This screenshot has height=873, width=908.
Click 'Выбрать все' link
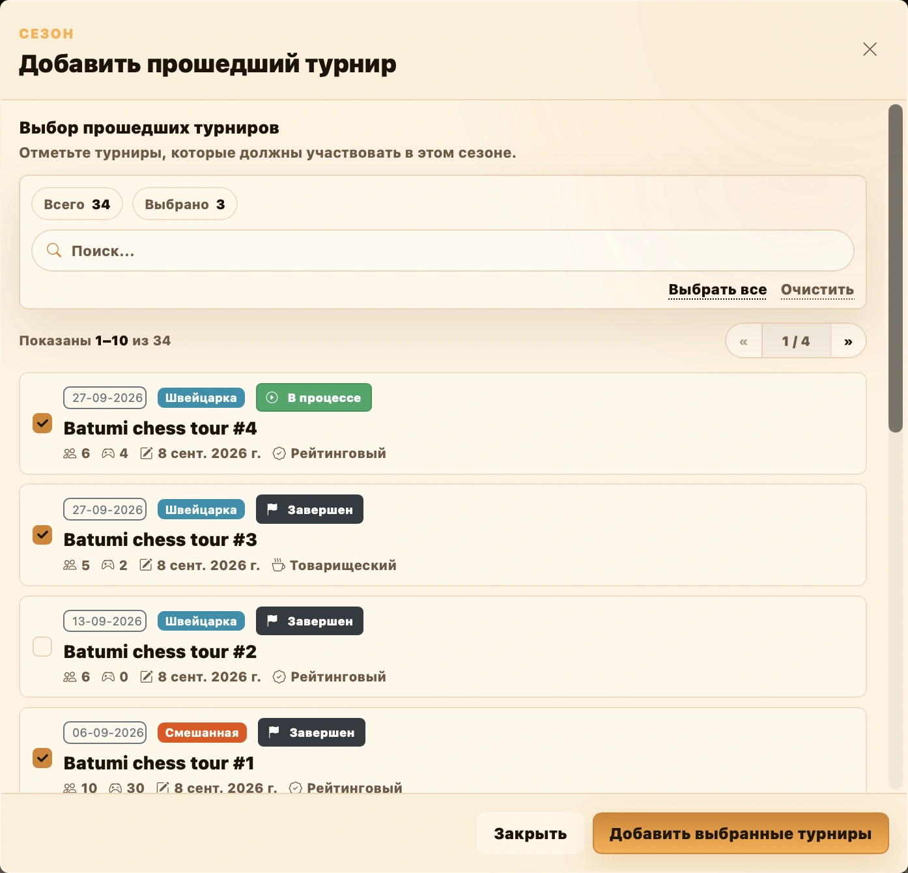(718, 289)
